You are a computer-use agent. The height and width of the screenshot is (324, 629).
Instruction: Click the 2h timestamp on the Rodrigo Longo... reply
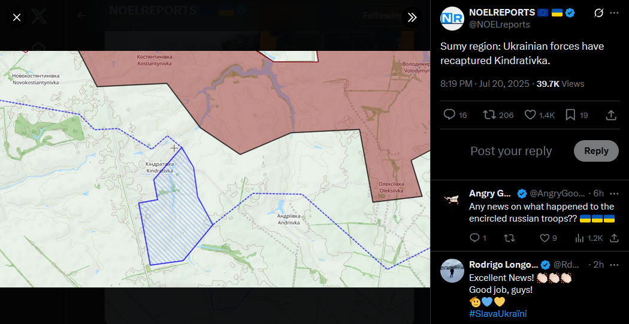click(x=598, y=265)
